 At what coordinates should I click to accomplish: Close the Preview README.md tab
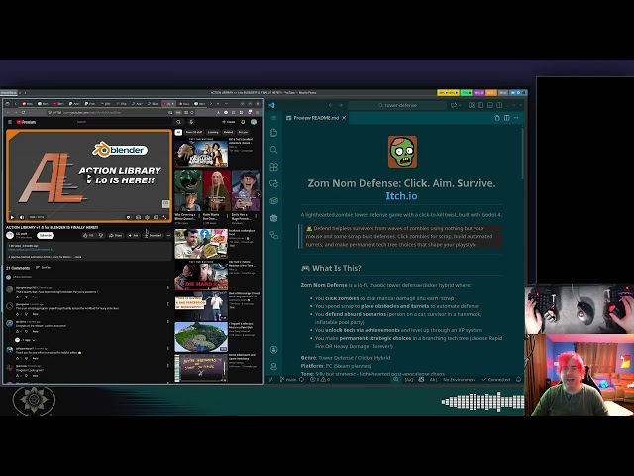[x=344, y=118]
